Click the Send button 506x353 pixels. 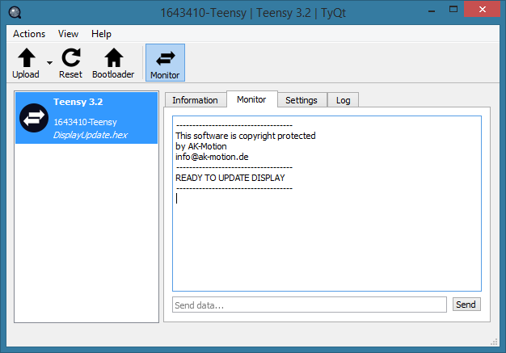coord(466,305)
